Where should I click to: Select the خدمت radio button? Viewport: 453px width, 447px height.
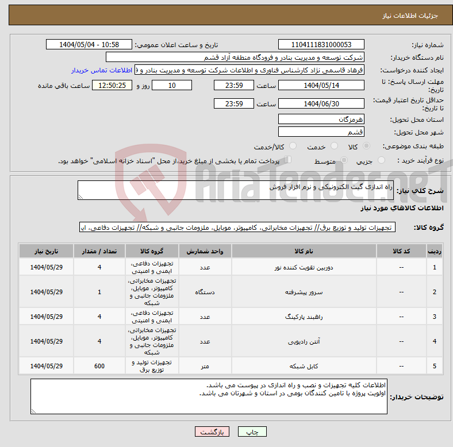point(334,146)
